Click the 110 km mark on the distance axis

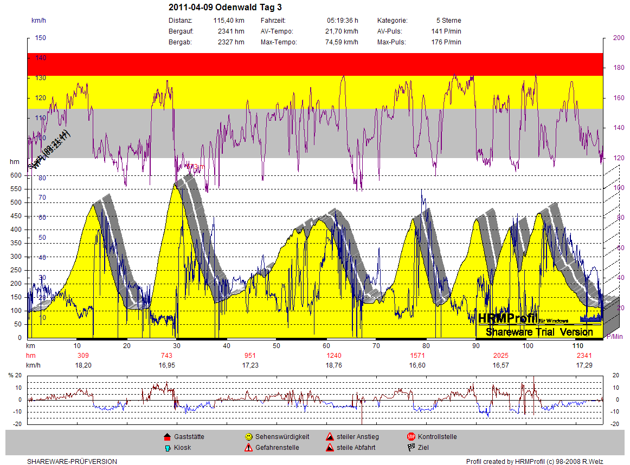pyautogui.click(x=577, y=345)
